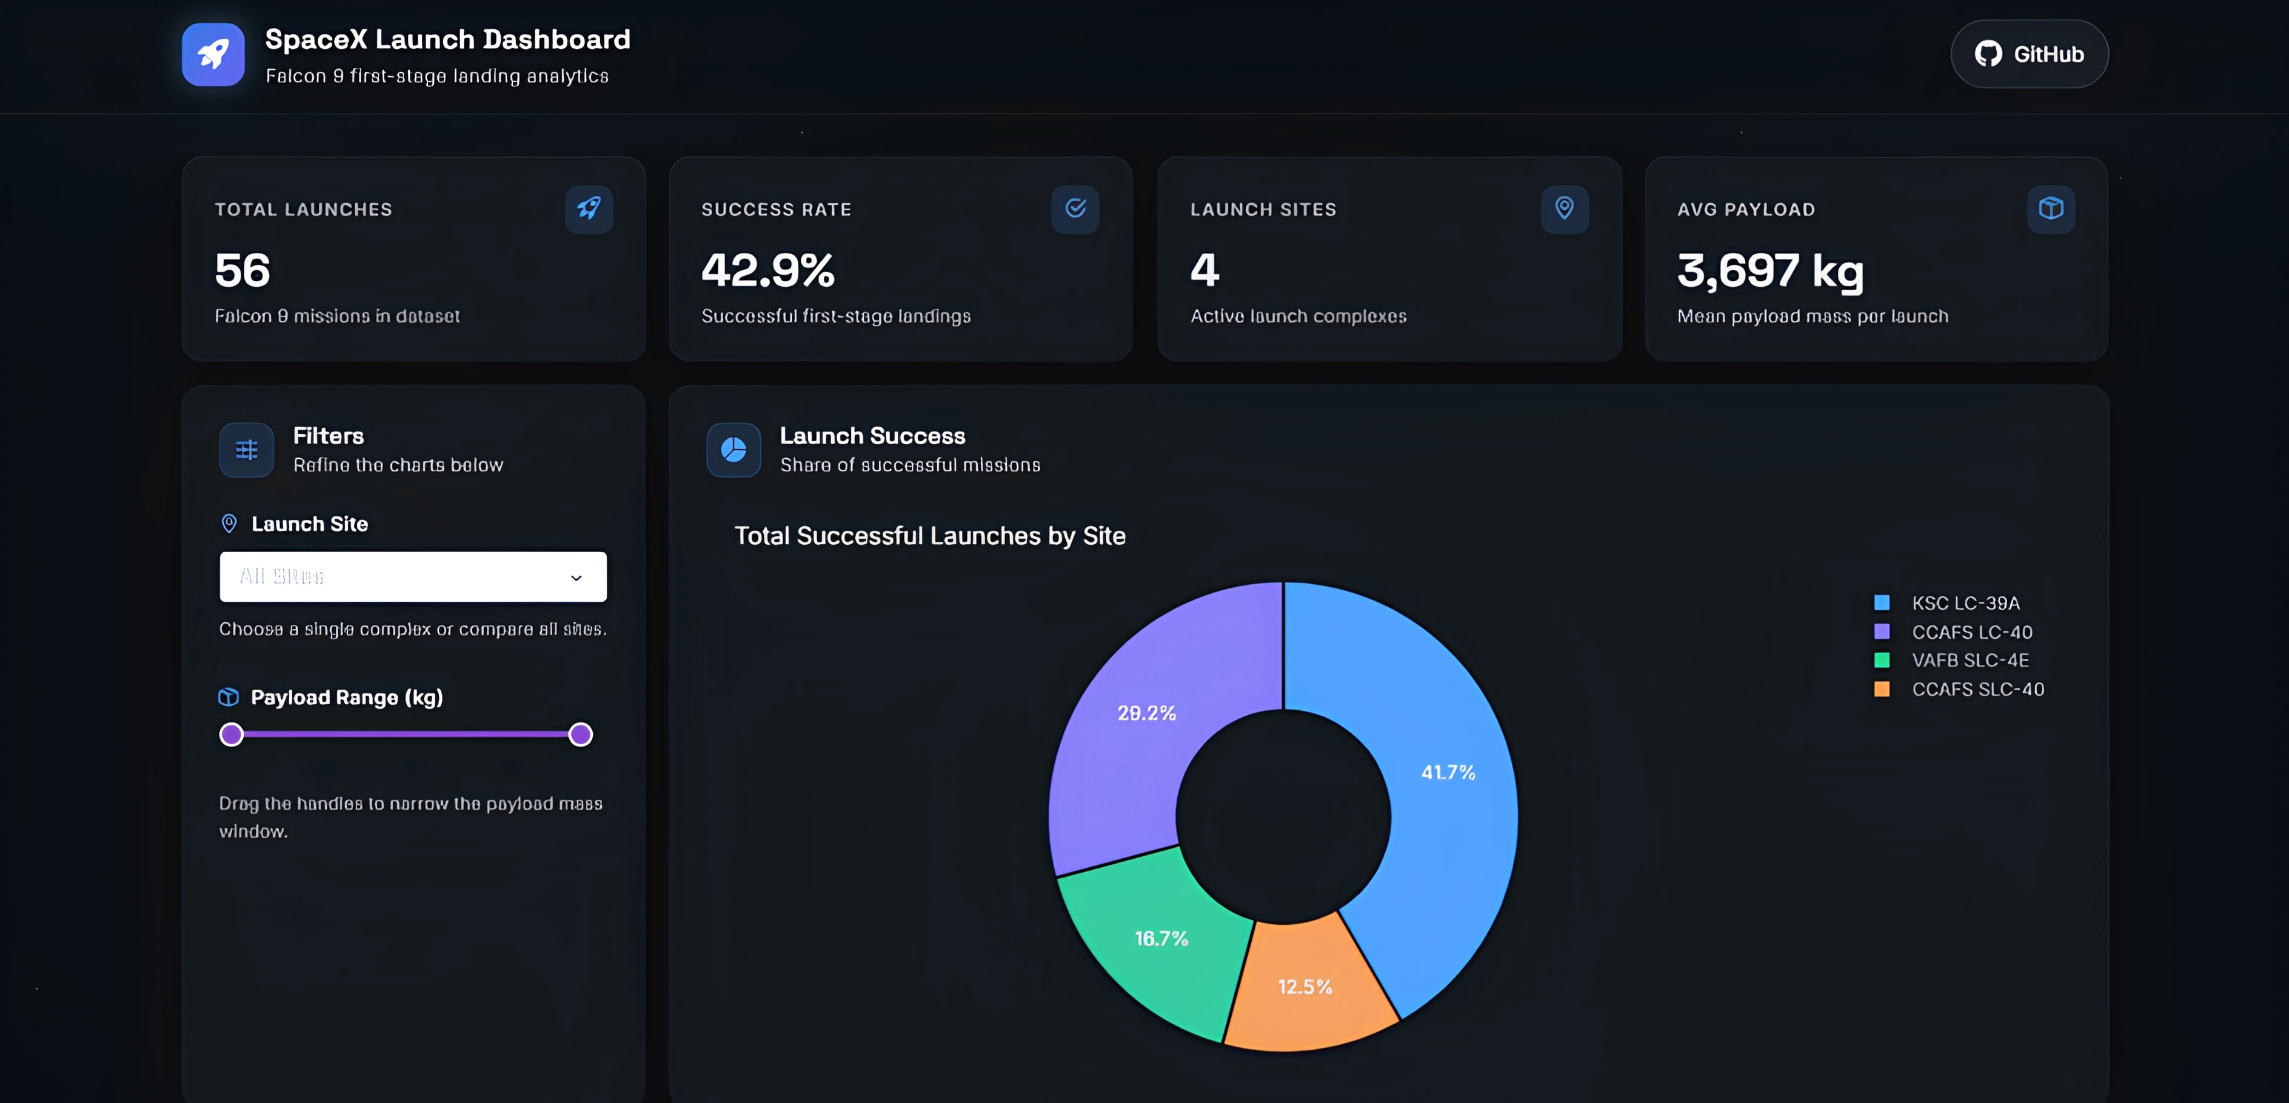Click the Filters panel heading
This screenshot has width=2289, height=1103.
coord(329,435)
